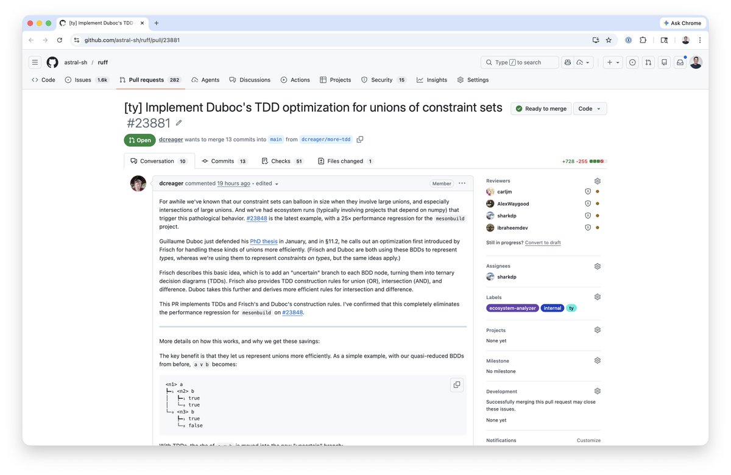This screenshot has height=475, width=731.
Task: Open the Actions repository tab
Action: [295, 80]
